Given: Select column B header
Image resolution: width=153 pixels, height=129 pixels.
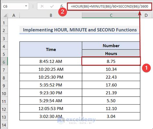Looking at the screenshot, I should (51, 15).
